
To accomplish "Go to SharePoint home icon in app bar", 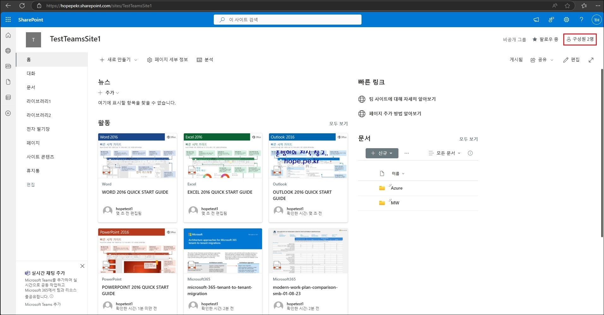I will tap(8, 35).
